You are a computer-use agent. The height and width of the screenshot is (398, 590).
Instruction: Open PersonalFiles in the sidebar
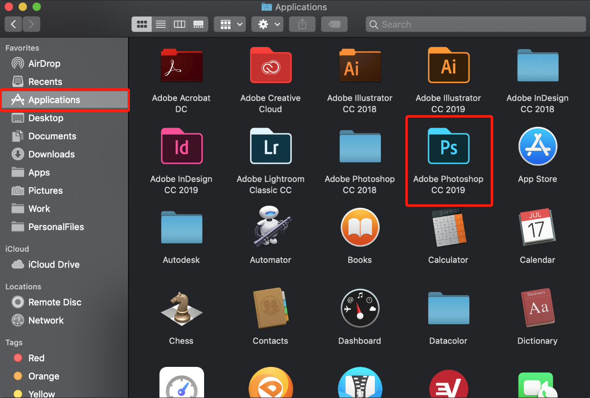[x=64, y=227]
